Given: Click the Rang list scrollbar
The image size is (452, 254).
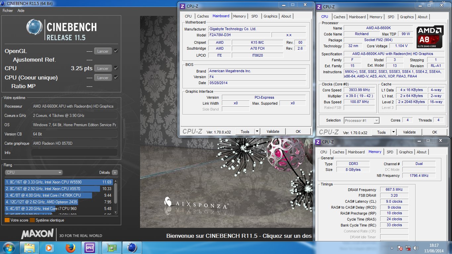Looking at the screenshot, I should click(x=115, y=197).
